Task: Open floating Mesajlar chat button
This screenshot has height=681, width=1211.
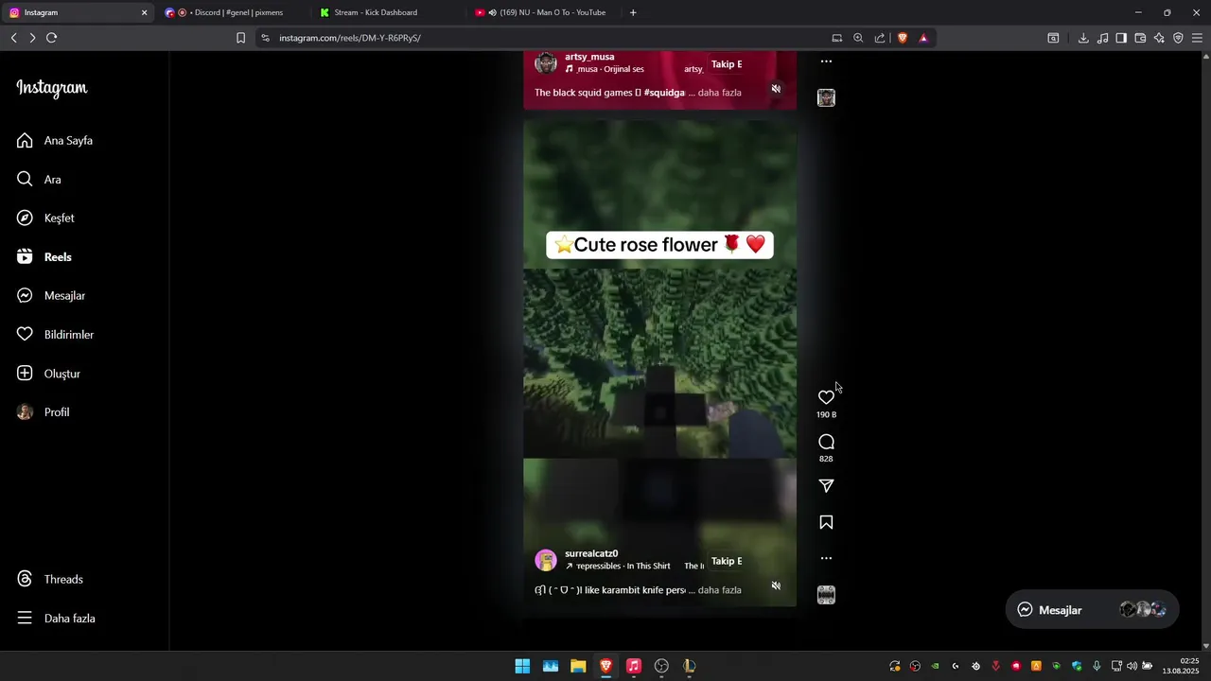Action: tap(1092, 610)
